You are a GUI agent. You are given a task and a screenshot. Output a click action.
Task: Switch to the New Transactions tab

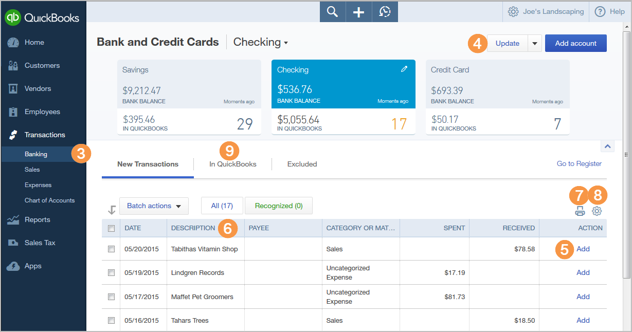148,164
